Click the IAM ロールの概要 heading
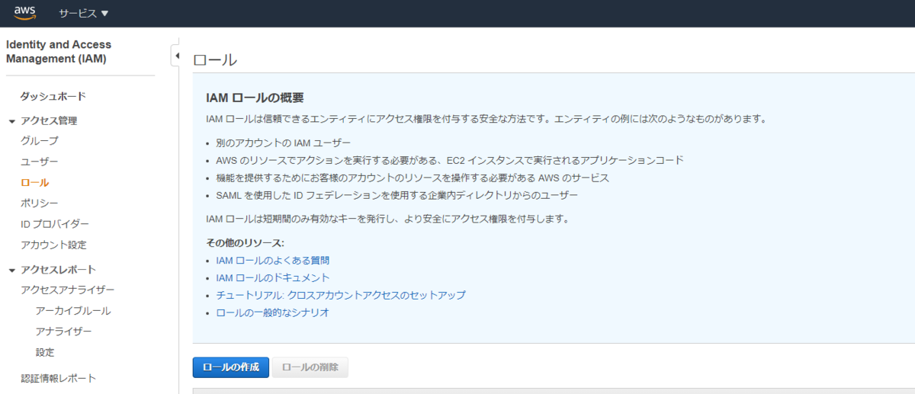Viewport: 915px width, 394px height. pos(255,98)
